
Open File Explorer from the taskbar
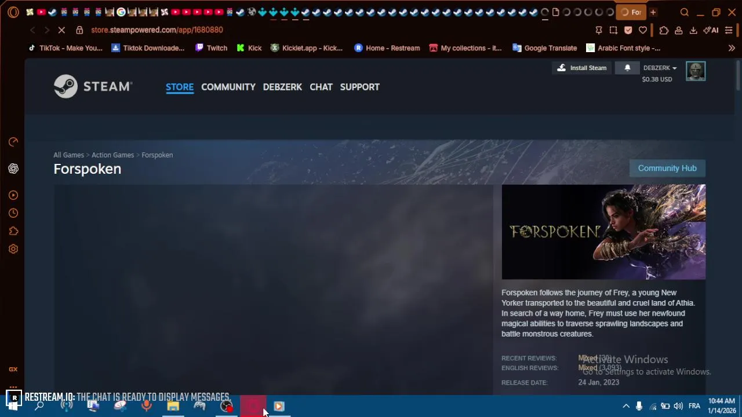[x=173, y=406]
